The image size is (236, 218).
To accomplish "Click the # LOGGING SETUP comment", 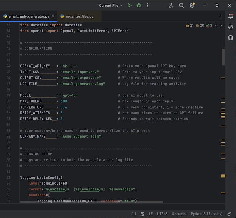I will click(x=36, y=154).
